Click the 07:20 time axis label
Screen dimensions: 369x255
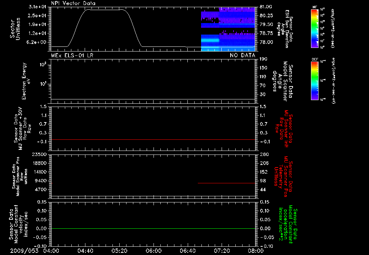tap(222, 251)
